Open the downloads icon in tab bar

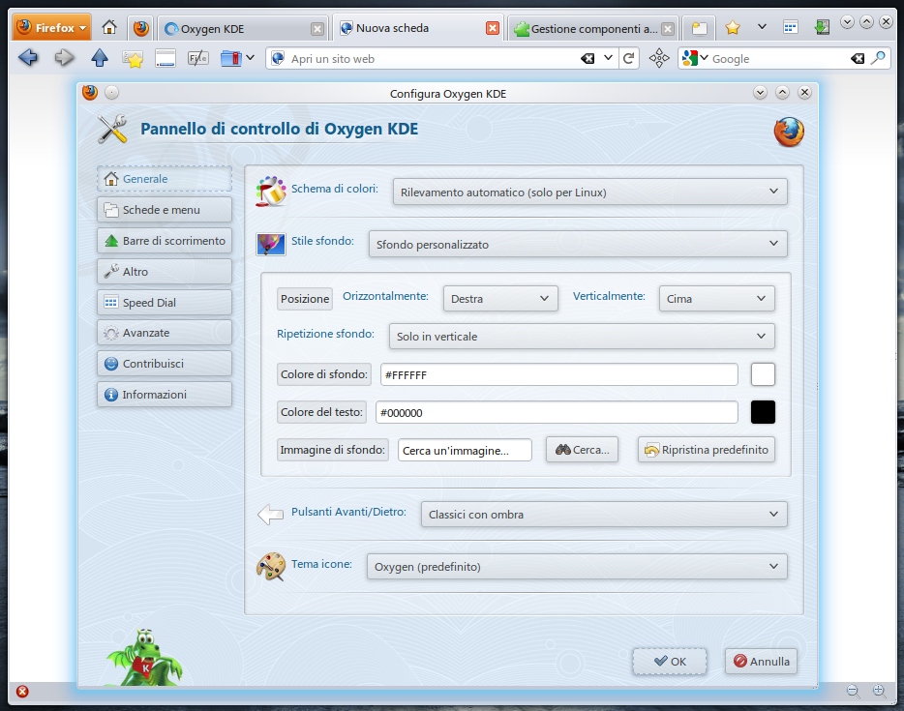pyautogui.click(x=822, y=27)
